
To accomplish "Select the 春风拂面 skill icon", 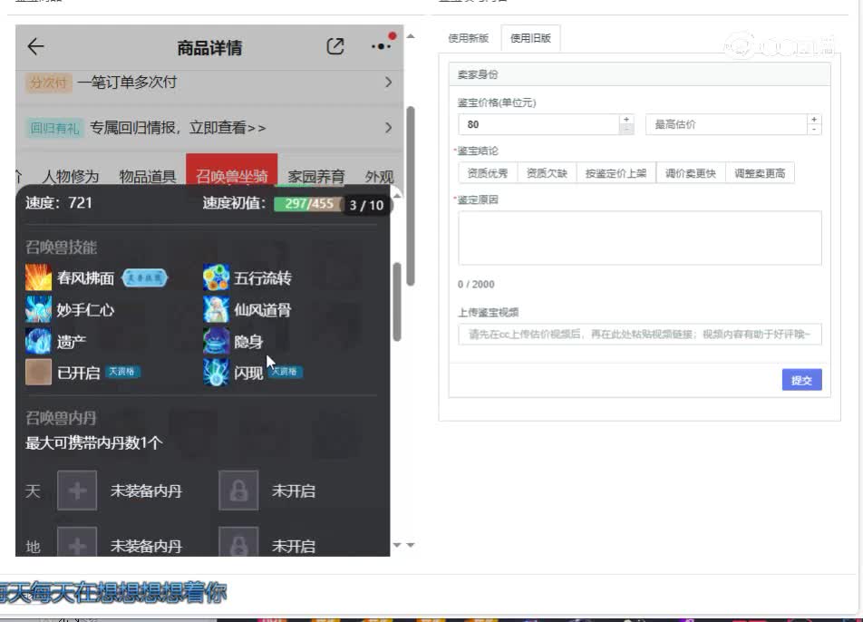I will pyautogui.click(x=38, y=277).
